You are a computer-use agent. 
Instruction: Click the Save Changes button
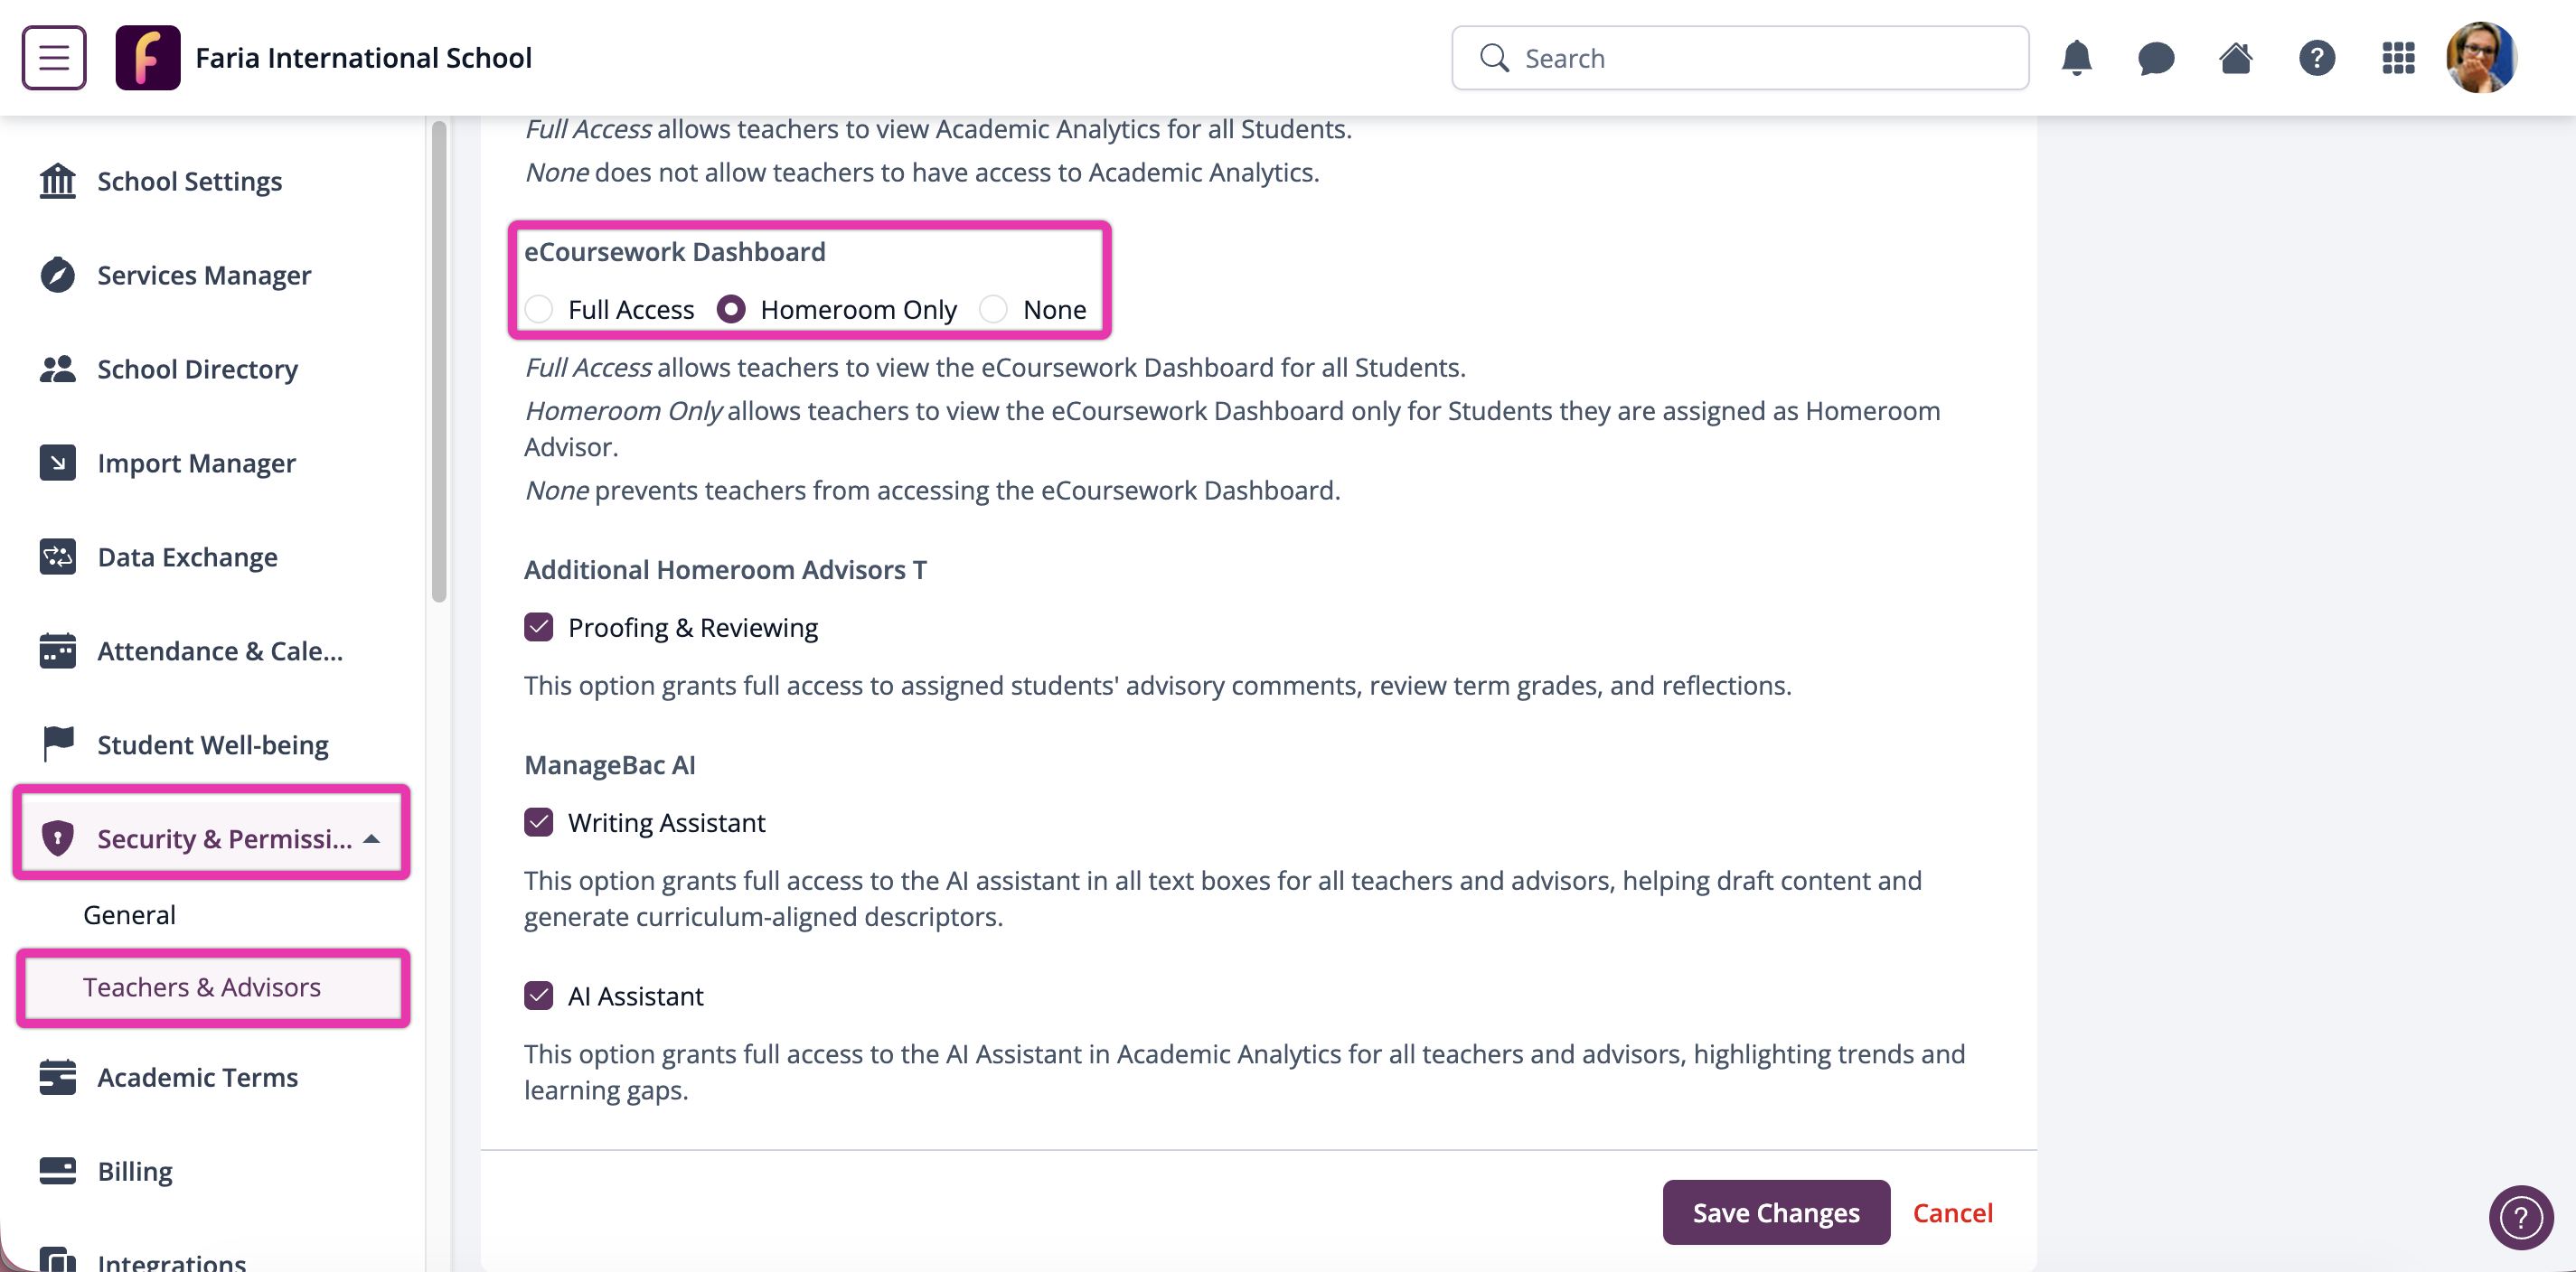tap(1776, 1213)
